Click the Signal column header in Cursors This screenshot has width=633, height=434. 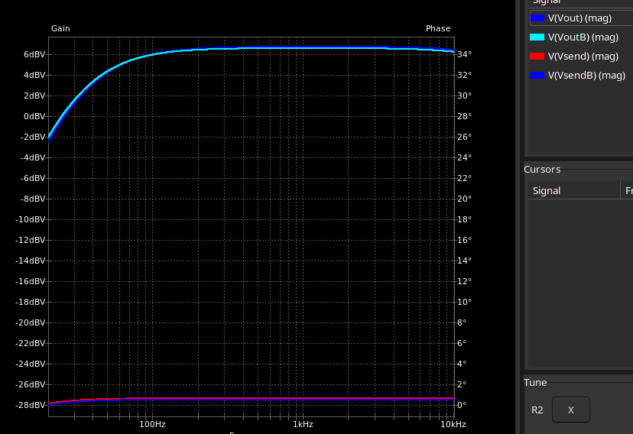click(x=574, y=190)
